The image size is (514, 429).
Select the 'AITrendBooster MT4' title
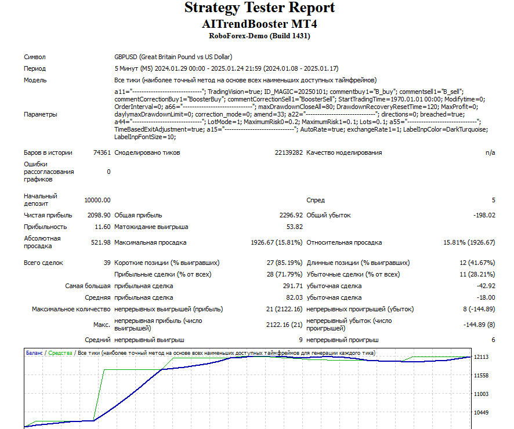click(x=259, y=24)
